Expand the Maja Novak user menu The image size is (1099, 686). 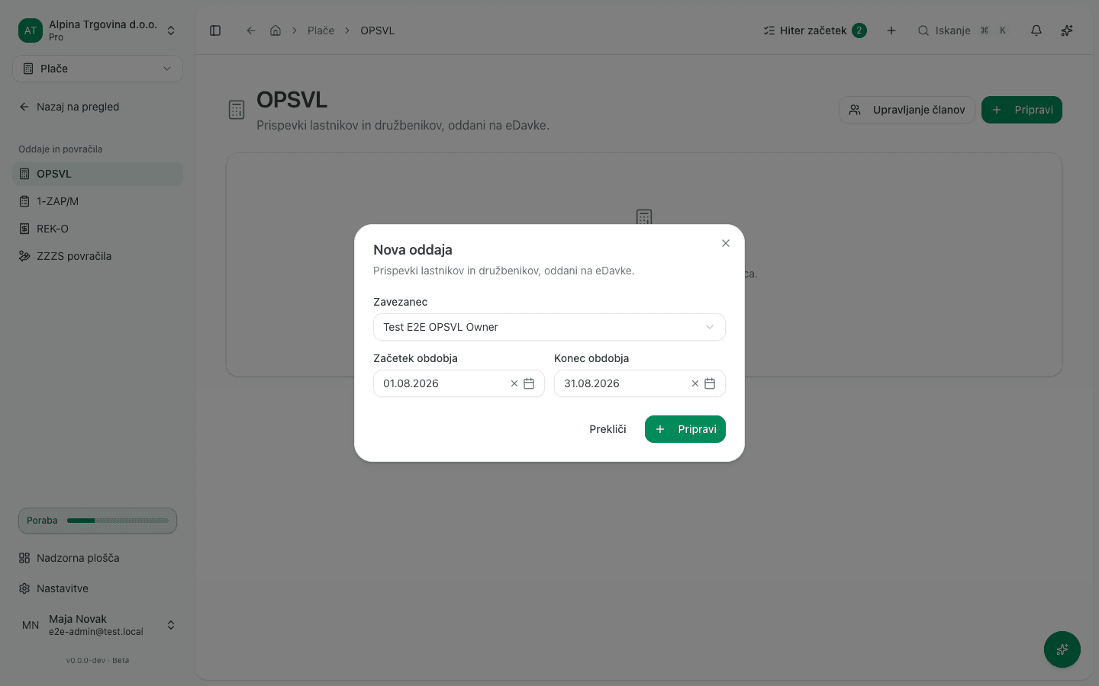click(98, 625)
